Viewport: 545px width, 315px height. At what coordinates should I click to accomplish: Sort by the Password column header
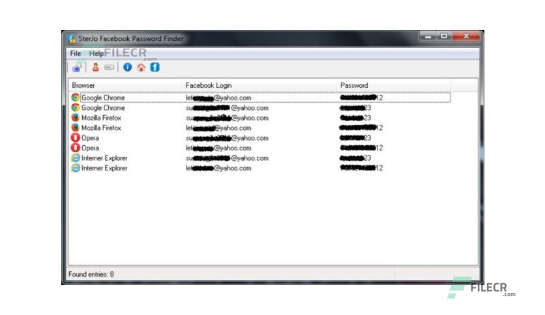(x=354, y=85)
